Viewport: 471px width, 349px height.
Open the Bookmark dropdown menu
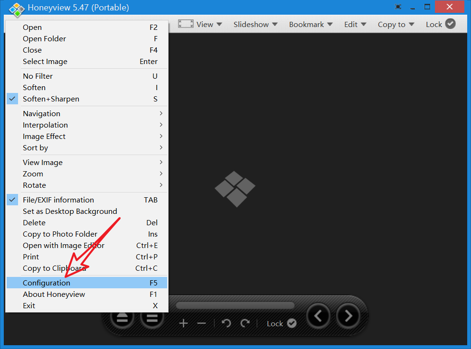pyautogui.click(x=311, y=24)
